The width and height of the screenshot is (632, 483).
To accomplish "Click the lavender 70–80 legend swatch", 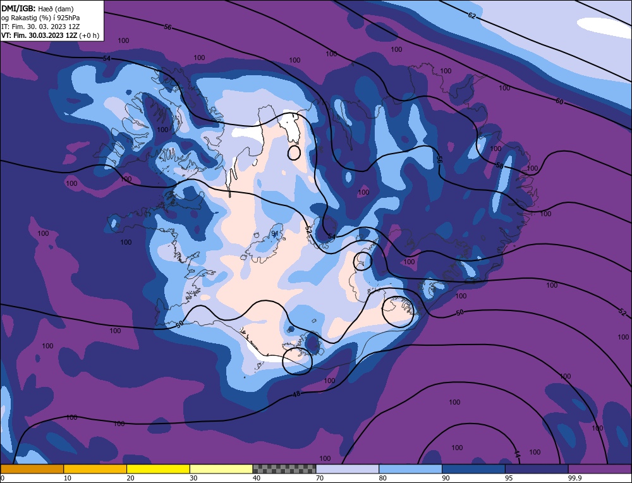I will (x=348, y=469).
